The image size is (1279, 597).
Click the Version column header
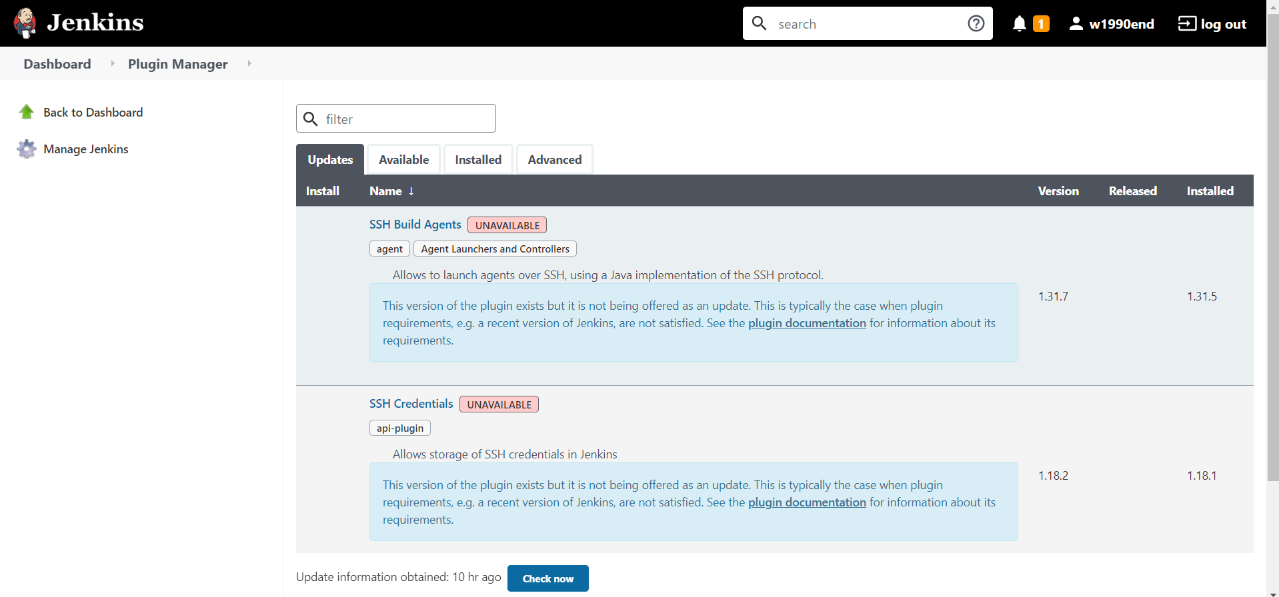[x=1058, y=191]
